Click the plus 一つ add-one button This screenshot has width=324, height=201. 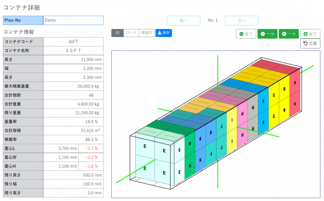(x=289, y=34)
